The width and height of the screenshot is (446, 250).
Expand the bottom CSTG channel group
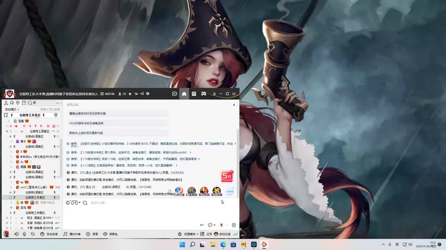(x=7, y=228)
